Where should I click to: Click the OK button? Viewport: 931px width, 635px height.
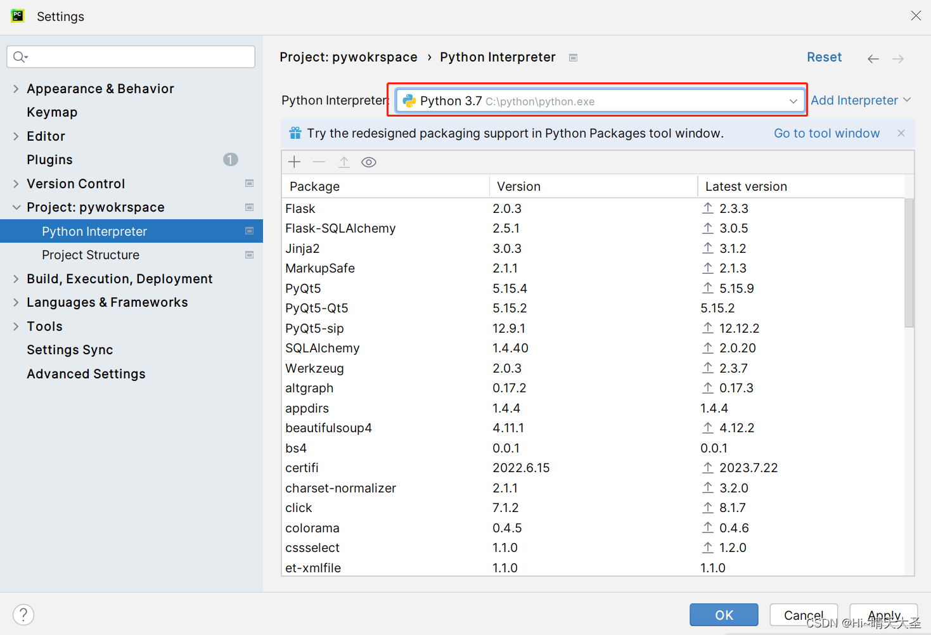(x=724, y=615)
